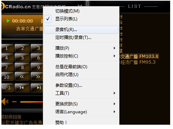The height and width of the screenshot is (129, 173).
Task: Choose 切换模式(M) in context menu
Action: (x=81, y=11)
